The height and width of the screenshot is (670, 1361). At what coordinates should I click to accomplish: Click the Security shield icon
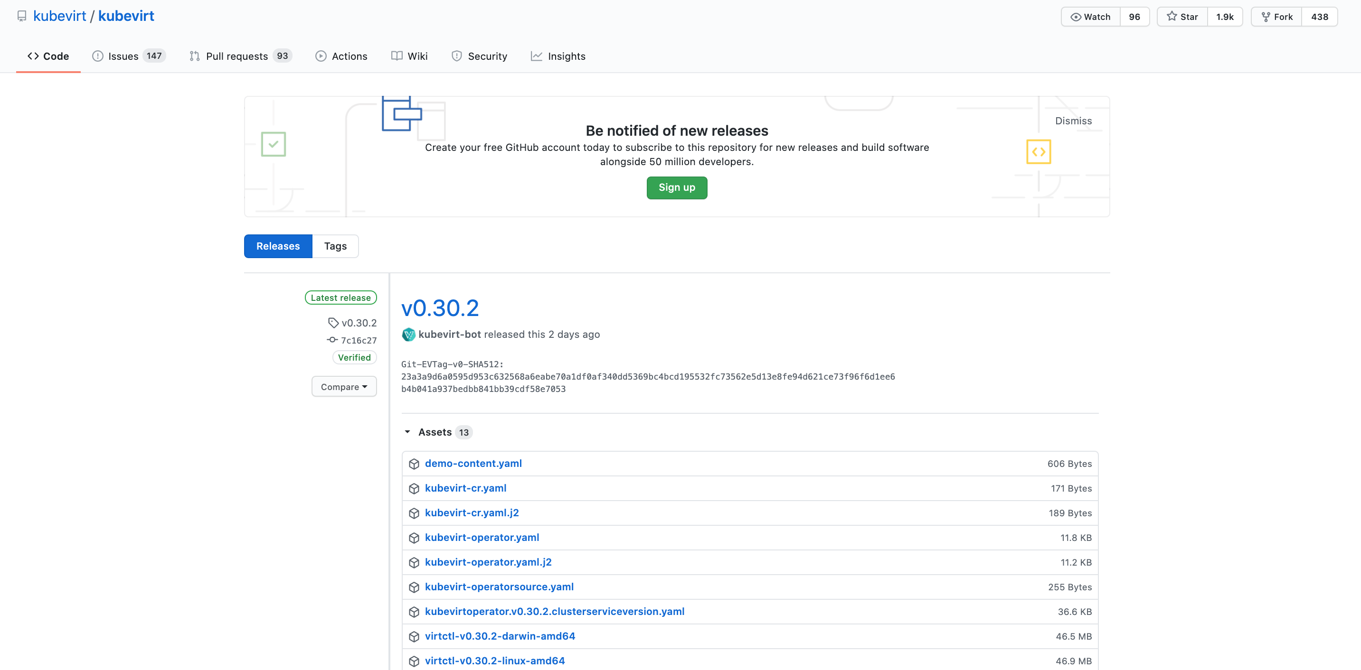457,56
